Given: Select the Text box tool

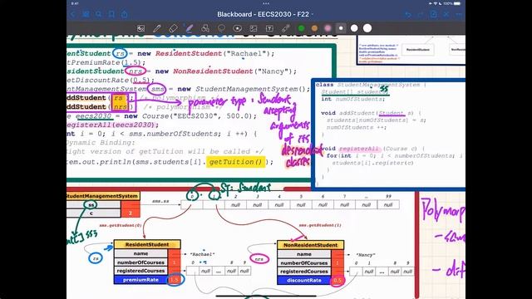Looking at the screenshot, I should pos(269,28).
